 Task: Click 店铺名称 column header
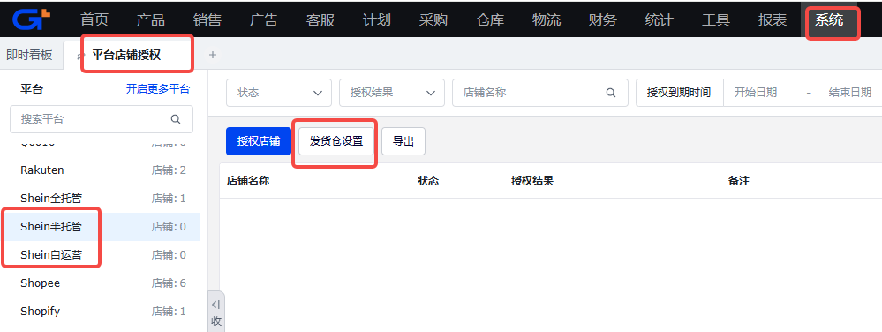pos(248,181)
